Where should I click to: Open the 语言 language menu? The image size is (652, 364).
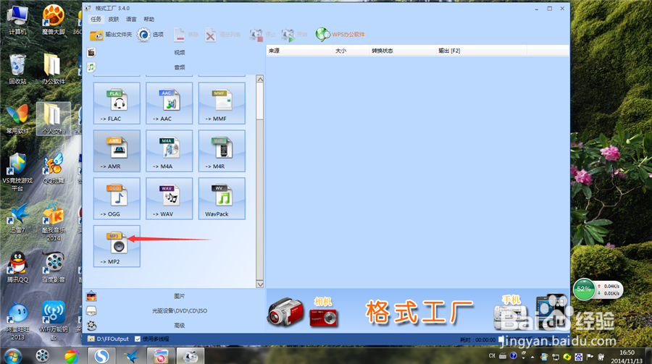(x=131, y=19)
